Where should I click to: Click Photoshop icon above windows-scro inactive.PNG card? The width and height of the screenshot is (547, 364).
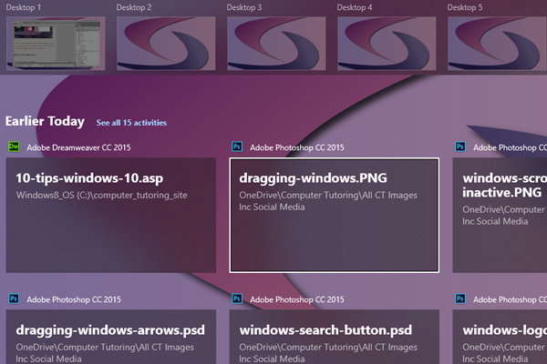[460, 147]
